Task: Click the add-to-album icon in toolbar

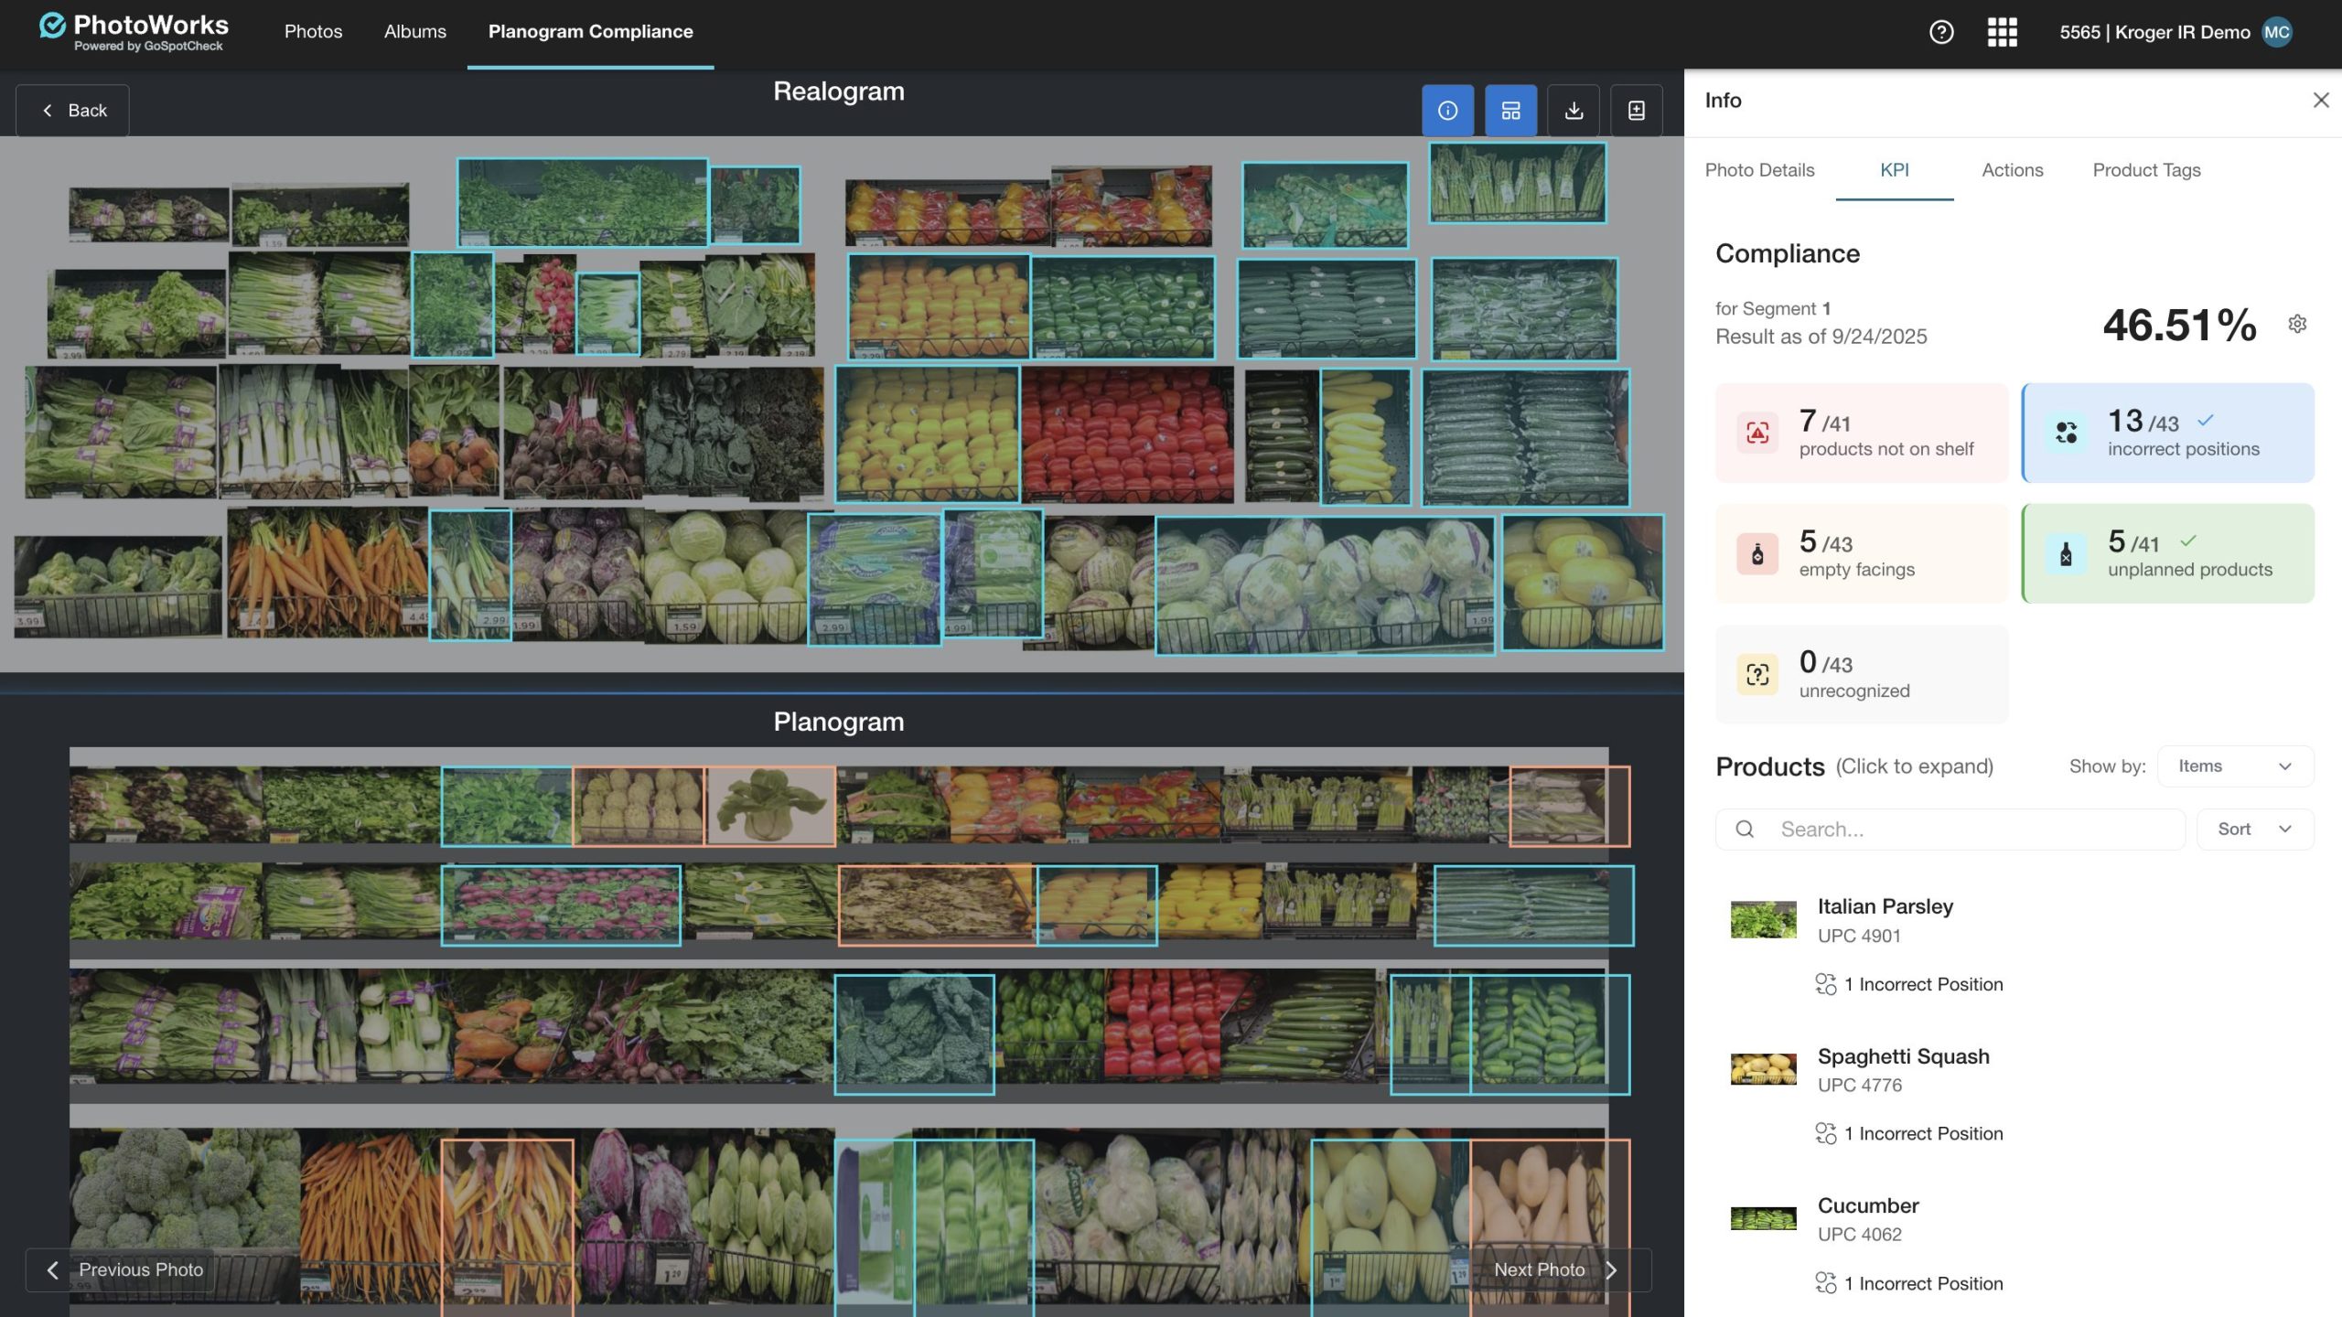Action: [1637, 111]
